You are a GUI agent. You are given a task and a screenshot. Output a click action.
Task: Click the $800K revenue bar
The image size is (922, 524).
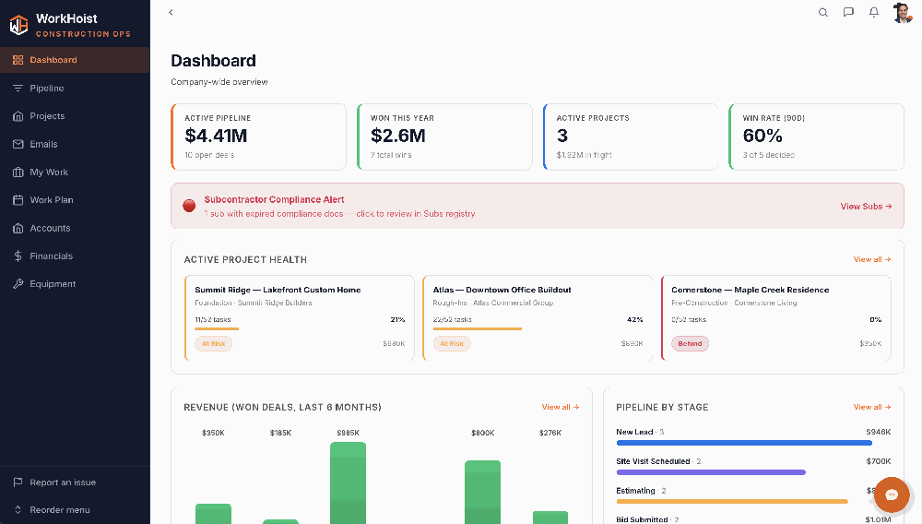483,493
